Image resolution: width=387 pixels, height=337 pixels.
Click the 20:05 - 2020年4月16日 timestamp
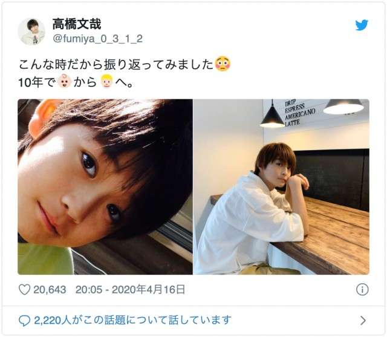[130, 289]
